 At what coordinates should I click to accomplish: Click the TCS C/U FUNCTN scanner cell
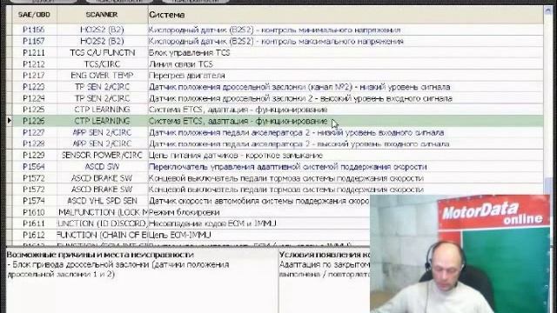point(103,52)
